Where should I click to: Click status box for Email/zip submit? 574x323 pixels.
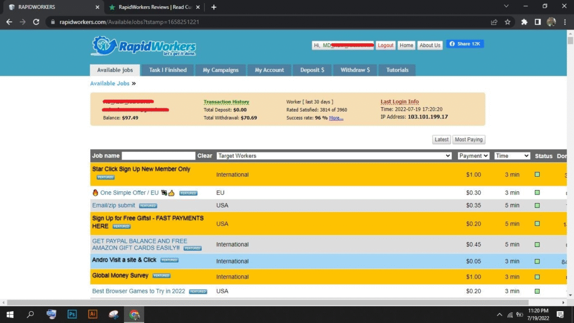coord(537,205)
